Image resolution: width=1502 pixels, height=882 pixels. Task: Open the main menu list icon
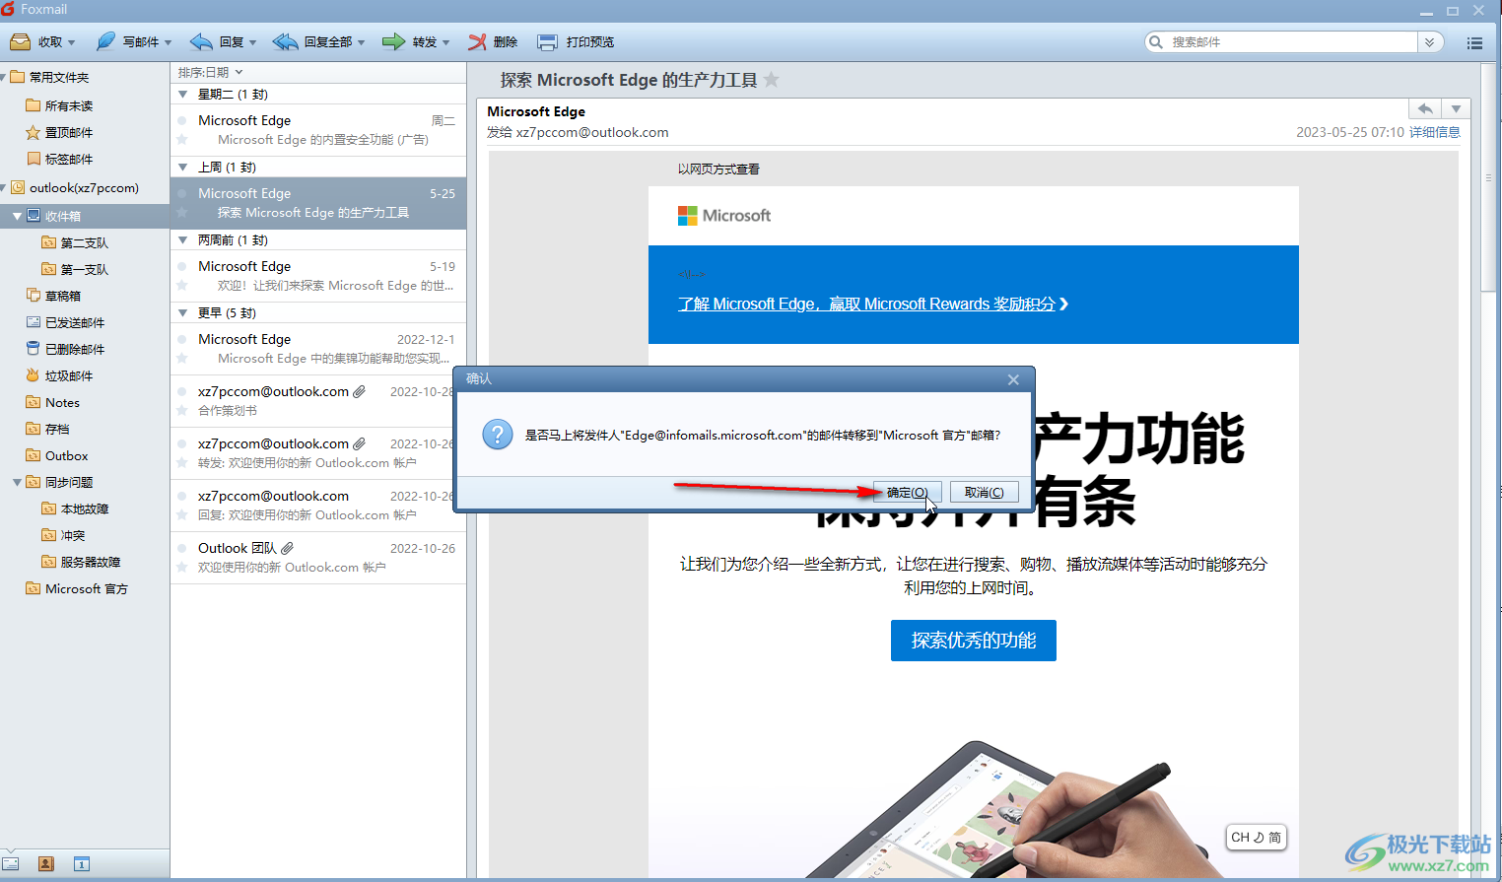click(1474, 42)
